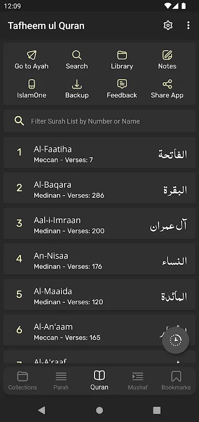Screen dimensions: 199x422
Task: Open Surah Al-Faatiha
Action: (x=99, y=152)
